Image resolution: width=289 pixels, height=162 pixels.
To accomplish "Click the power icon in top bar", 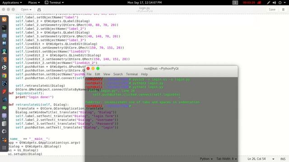I will coord(280,3).
